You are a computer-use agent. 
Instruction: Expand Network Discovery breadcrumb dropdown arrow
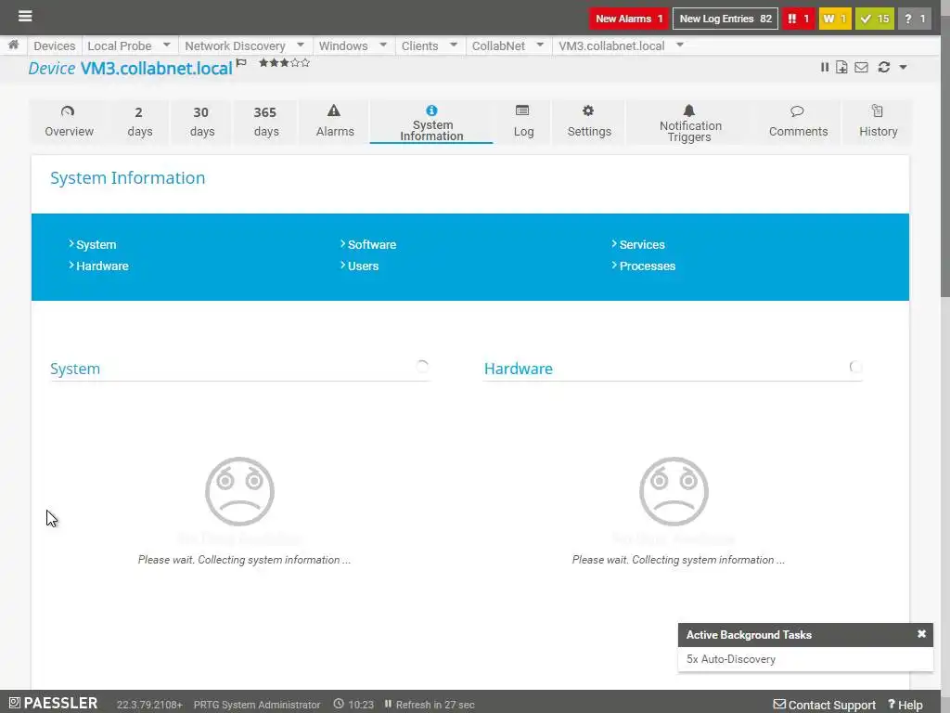[x=301, y=45]
